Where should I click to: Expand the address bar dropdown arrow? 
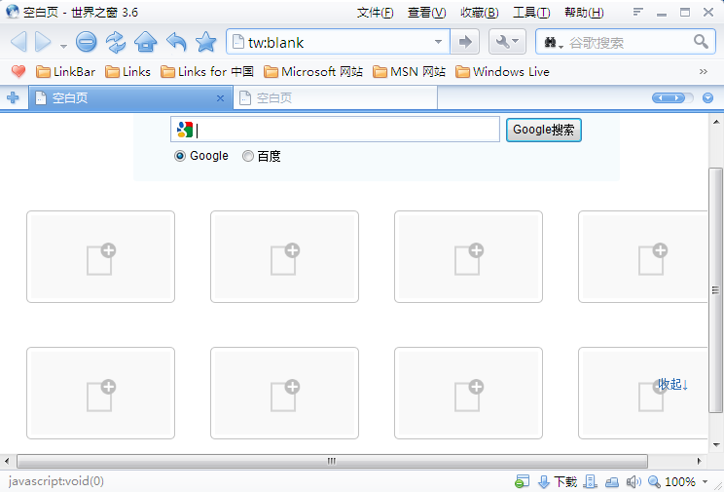[x=438, y=42]
